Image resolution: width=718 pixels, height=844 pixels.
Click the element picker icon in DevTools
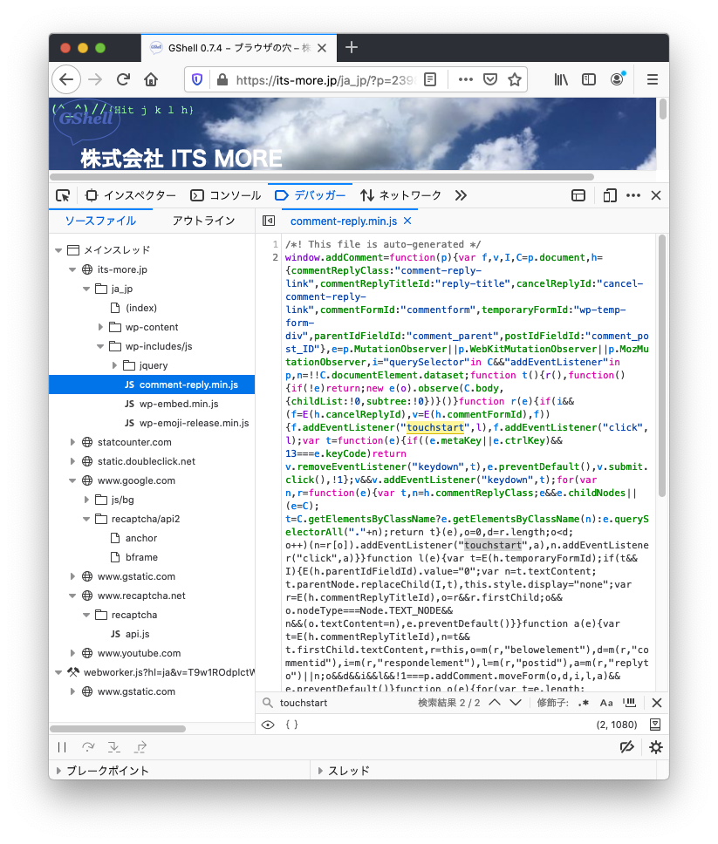[63, 195]
